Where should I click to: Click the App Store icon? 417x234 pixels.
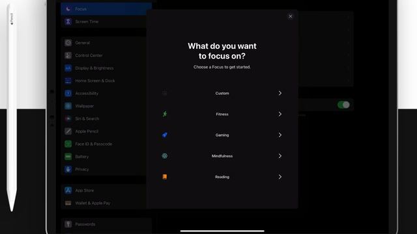68,190
